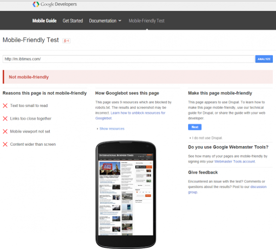The width and height of the screenshot is (276, 249).
Task: Click the Text too small to read reason
Action: click(29, 106)
